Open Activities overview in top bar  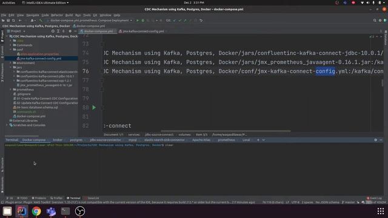8,2
